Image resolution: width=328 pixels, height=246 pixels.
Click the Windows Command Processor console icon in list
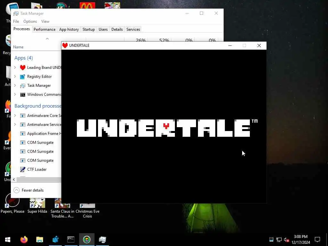coord(23,94)
